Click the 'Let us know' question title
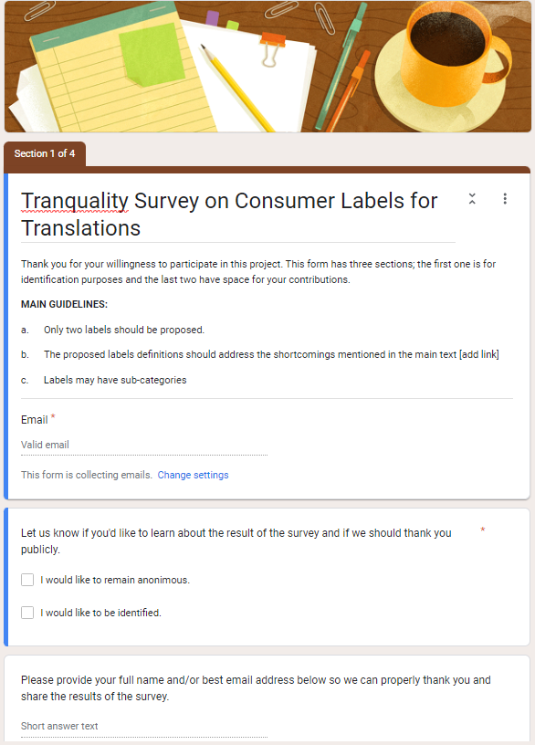Screen dimensions: 535x745 tap(236, 541)
